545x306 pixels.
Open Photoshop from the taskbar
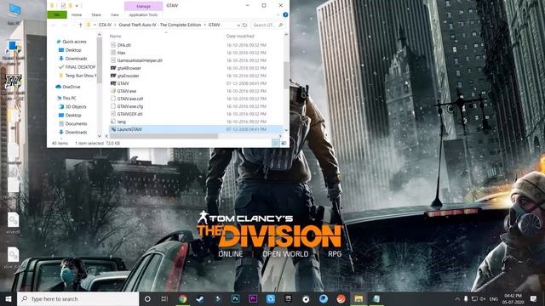click(x=235, y=298)
